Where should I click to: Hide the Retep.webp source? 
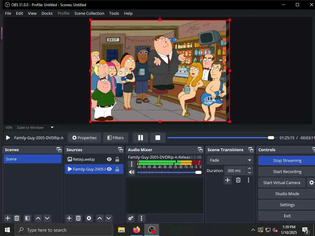click(x=109, y=159)
